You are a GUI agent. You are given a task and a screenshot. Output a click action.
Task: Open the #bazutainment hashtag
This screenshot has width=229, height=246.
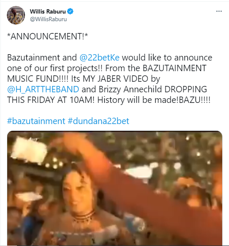[36, 121]
